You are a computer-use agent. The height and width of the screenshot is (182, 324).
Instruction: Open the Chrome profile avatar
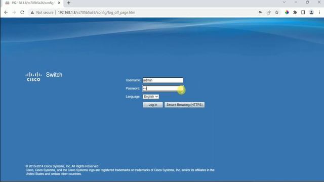tap(311, 12)
